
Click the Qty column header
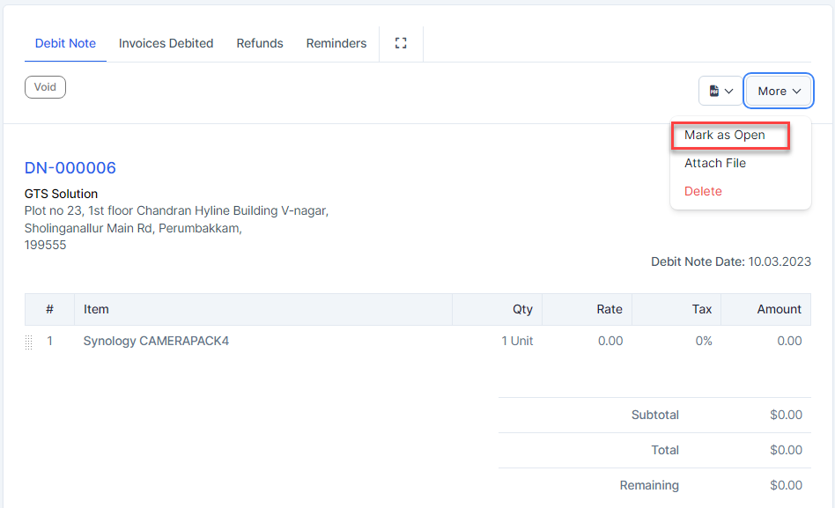(522, 309)
